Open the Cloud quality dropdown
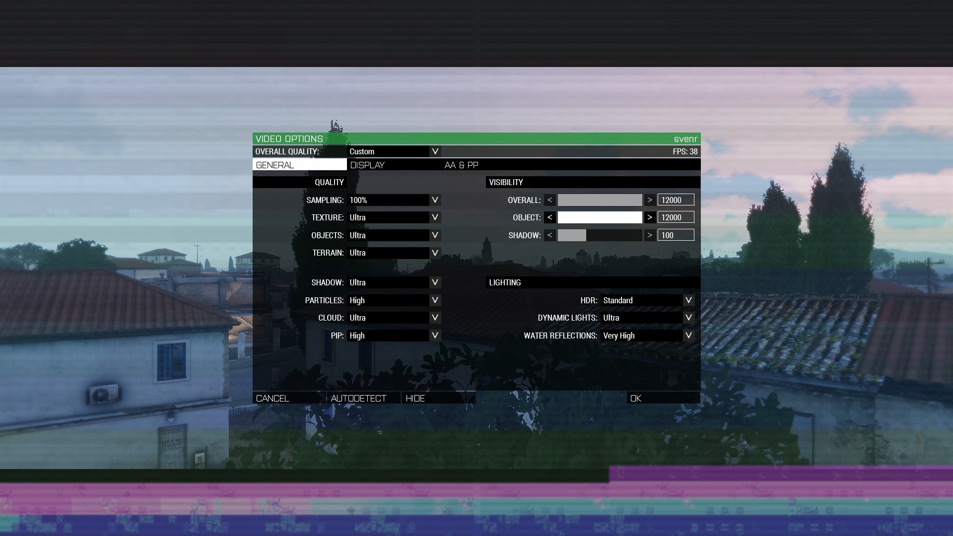 [394, 318]
